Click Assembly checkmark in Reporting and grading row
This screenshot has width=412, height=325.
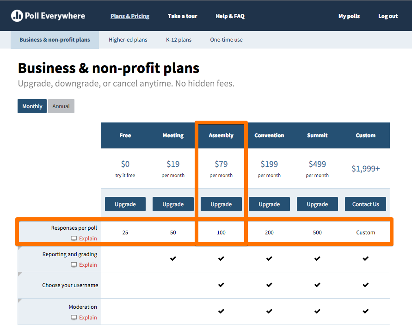click(221, 258)
